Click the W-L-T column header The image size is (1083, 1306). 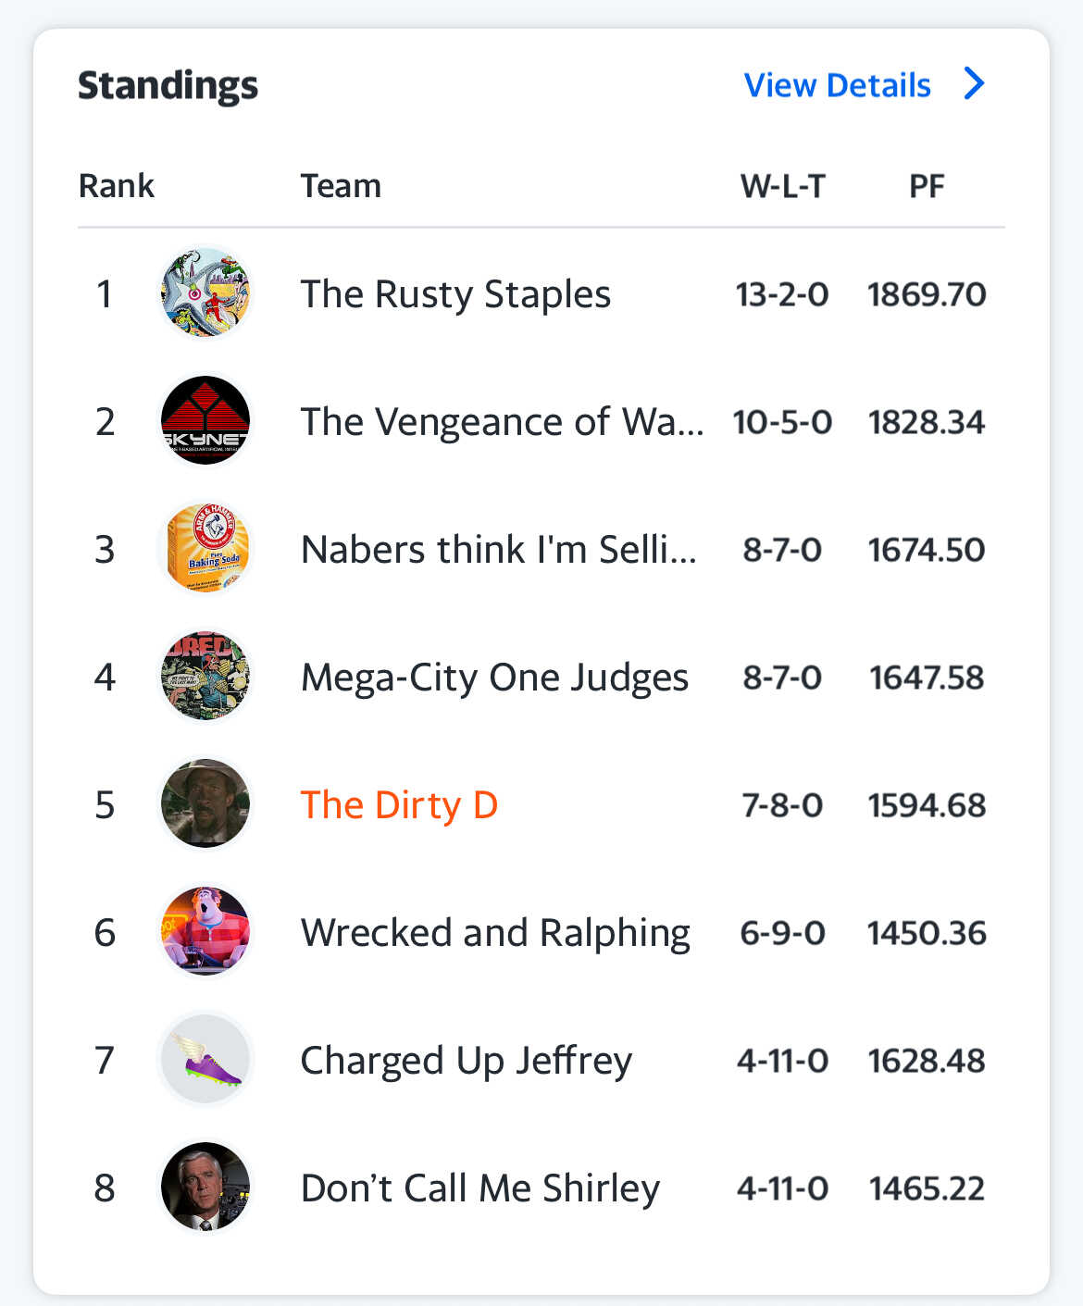click(x=782, y=186)
